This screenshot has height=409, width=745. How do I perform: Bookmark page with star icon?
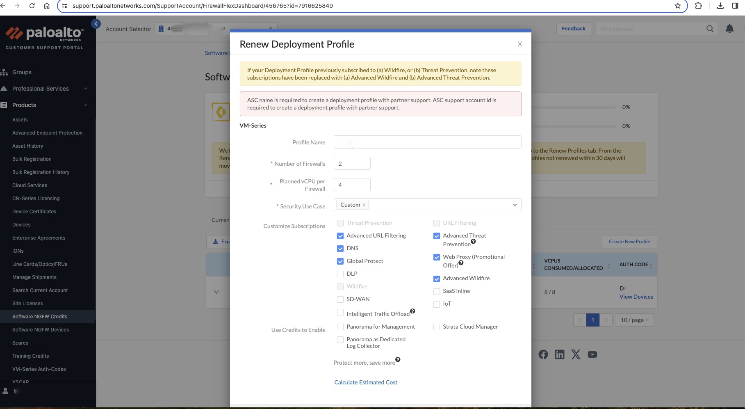point(678,6)
